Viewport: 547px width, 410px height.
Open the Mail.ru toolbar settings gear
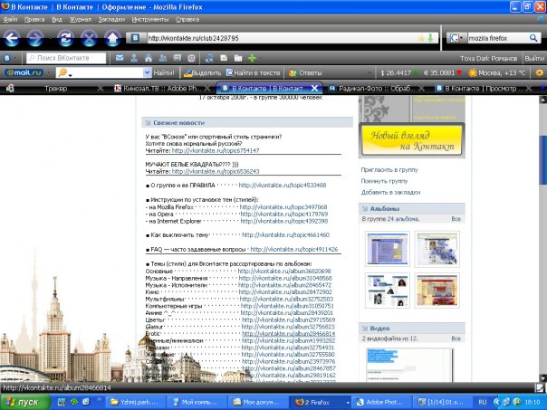tap(540, 72)
